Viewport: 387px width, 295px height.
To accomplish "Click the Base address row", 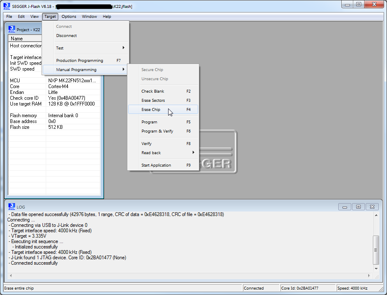I will tap(54, 121).
